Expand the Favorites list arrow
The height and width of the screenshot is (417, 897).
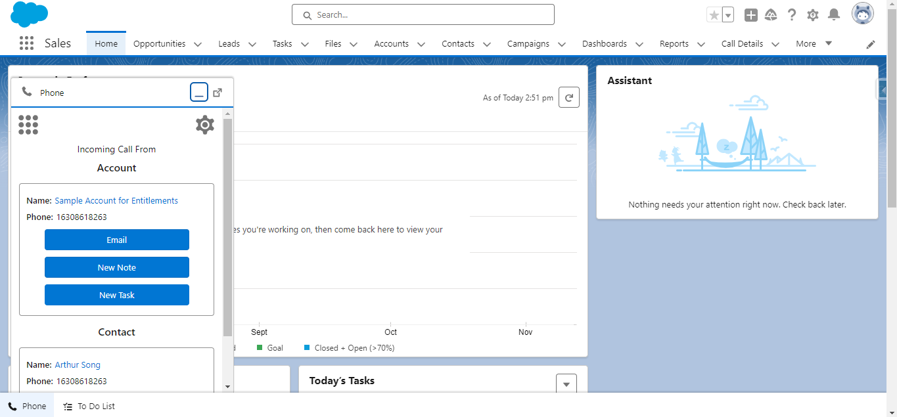[x=727, y=15]
